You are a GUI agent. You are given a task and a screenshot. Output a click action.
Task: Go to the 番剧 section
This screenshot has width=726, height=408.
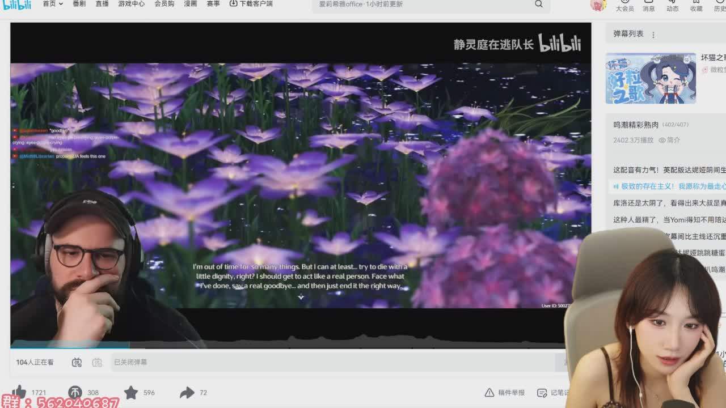tap(79, 3)
